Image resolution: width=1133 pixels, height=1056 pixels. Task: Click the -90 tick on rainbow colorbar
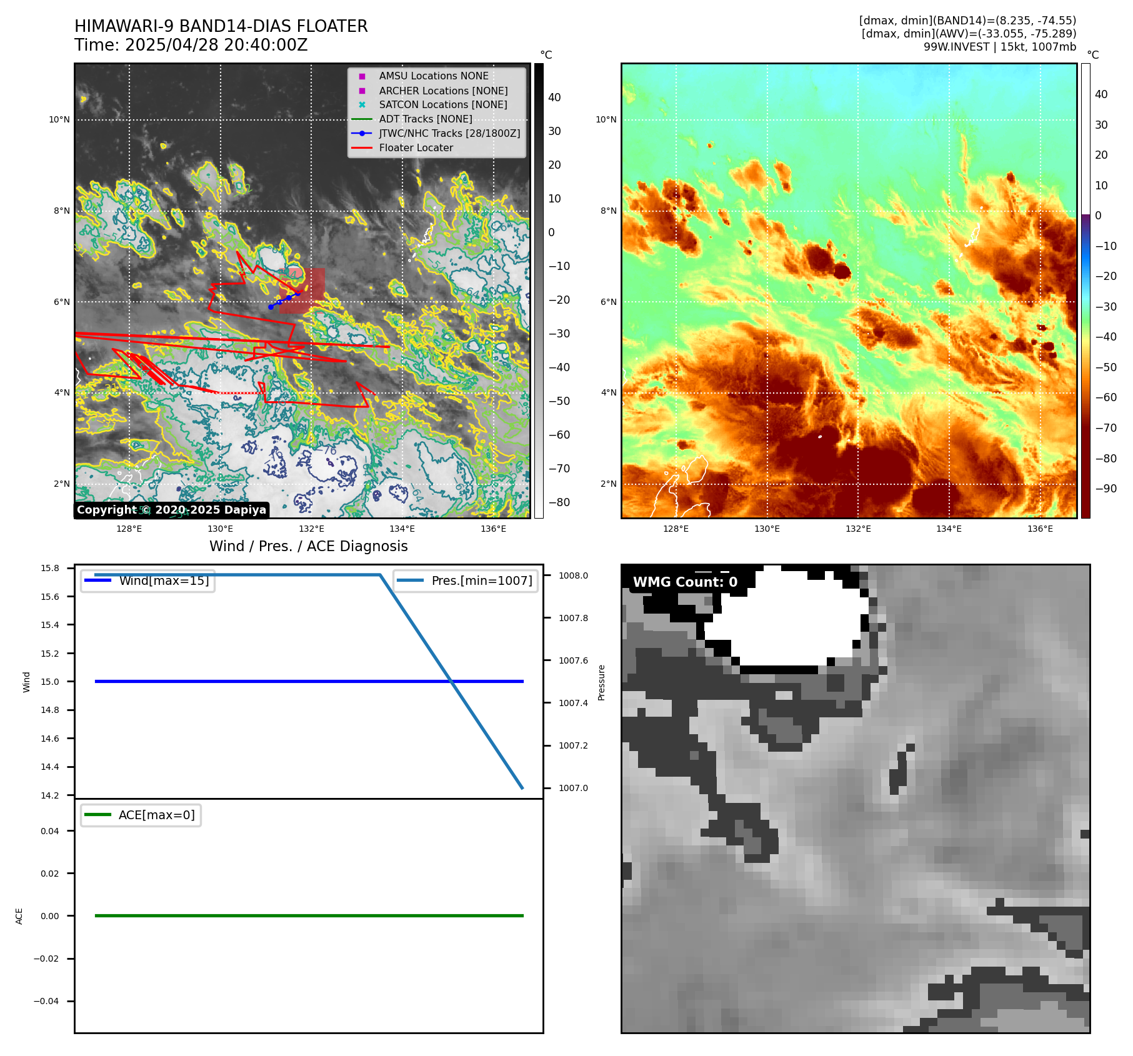coord(1106,489)
